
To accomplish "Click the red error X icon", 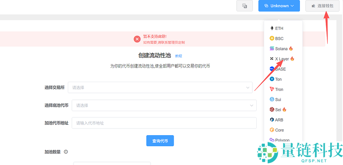I will pyautogui.click(x=137, y=39).
